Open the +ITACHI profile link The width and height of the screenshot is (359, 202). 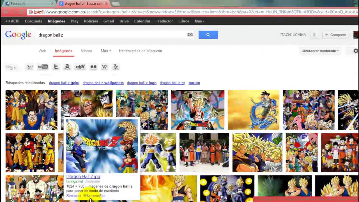point(12,21)
